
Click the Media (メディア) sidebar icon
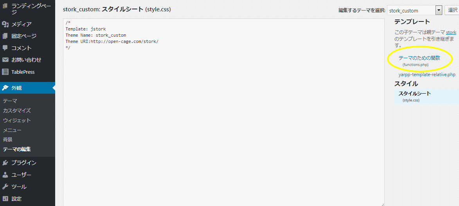(5, 24)
